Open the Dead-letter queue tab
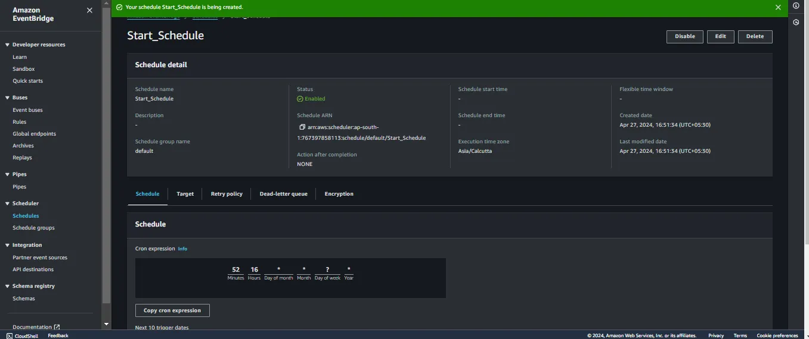809x339 pixels. (x=284, y=194)
